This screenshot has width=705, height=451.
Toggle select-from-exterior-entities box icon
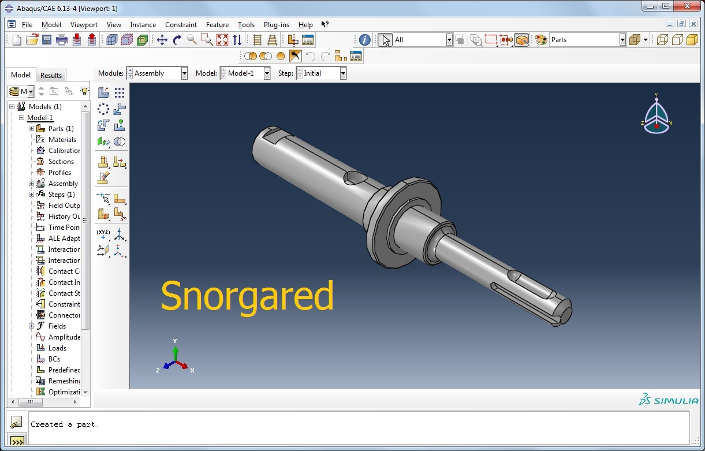coord(521,40)
